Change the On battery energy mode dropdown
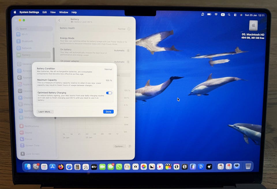 point(121,51)
